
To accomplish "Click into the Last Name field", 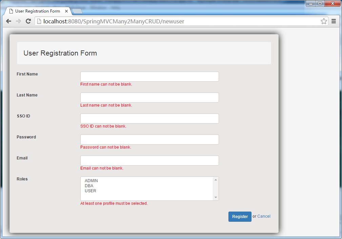I will 149,97.
